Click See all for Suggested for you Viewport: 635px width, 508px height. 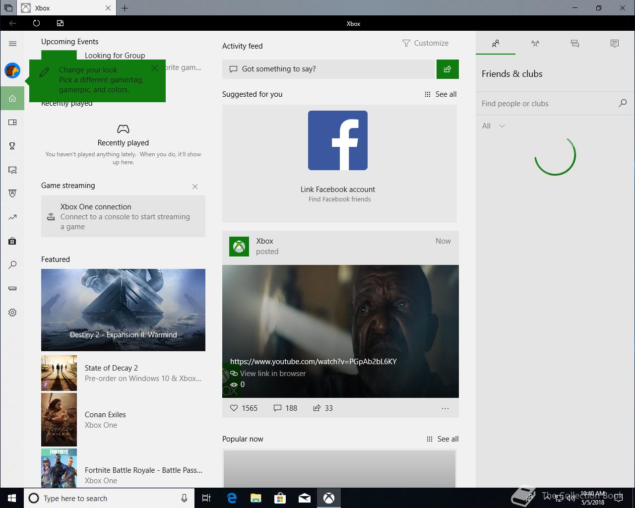click(x=441, y=94)
